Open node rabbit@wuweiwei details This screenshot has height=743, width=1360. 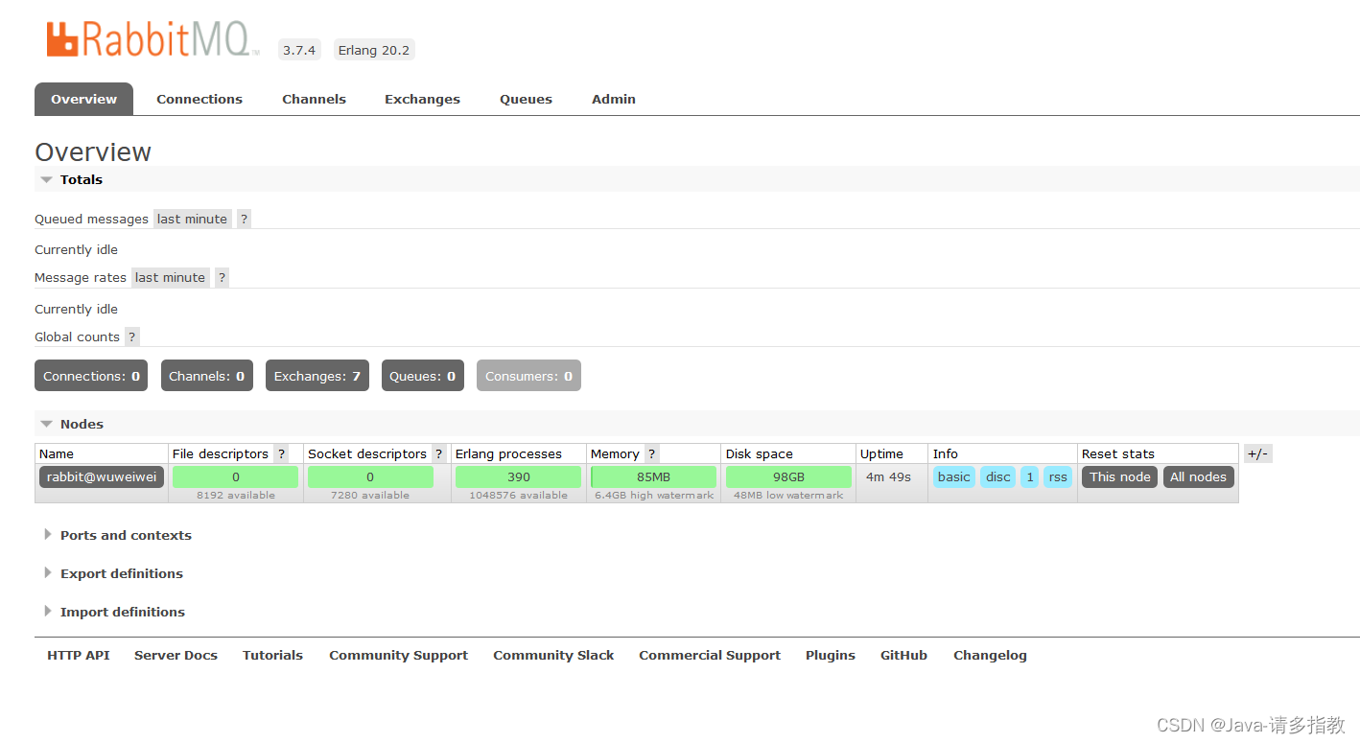(x=102, y=476)
